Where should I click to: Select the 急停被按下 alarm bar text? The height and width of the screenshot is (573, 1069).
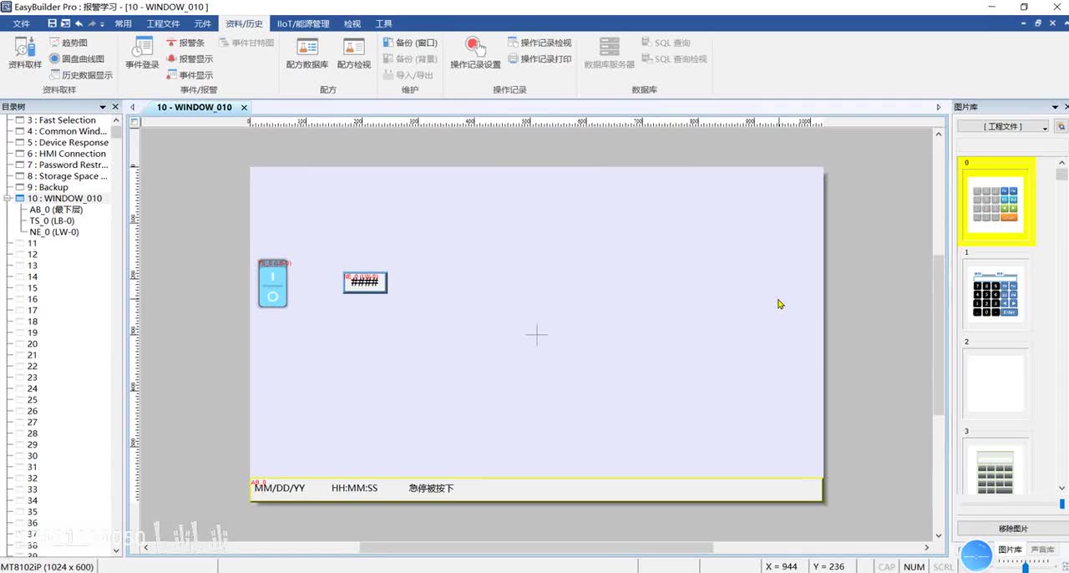431,488
